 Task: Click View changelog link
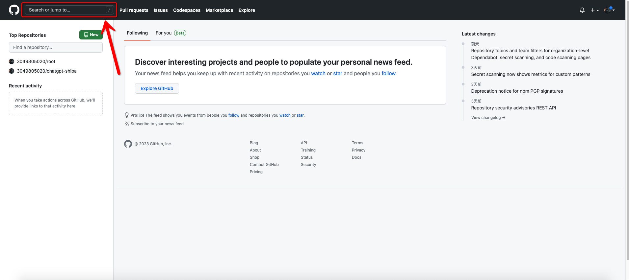pyautogui.click(x=488, y=118)
